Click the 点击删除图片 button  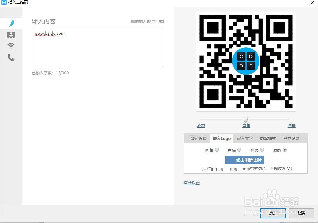(245, 159)
